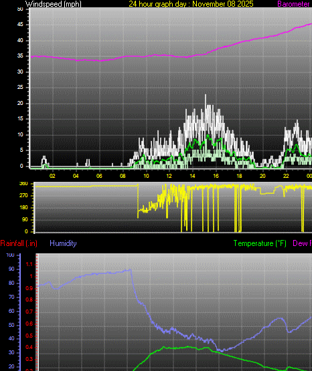This screenshot has width=312, height=371.
Task: Click the '22' hour label on the time axis
Action: [286, 176]
